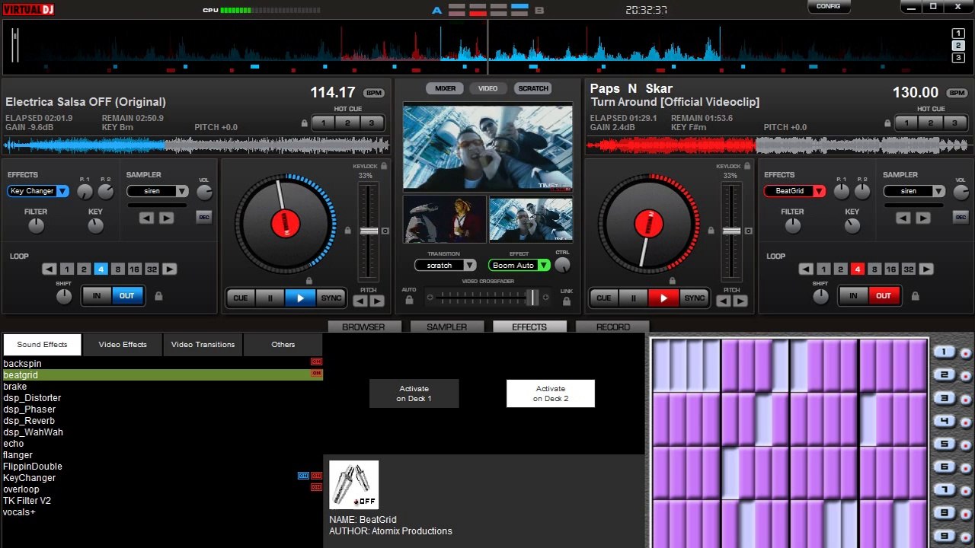975x548 pixels.
Task: Play the track on deck 2
Action: click(663, 298)
